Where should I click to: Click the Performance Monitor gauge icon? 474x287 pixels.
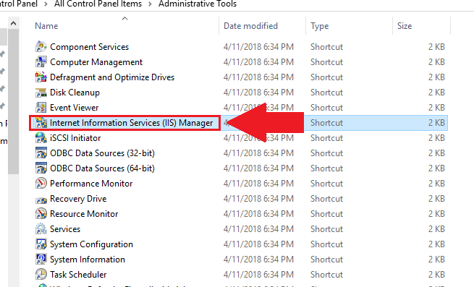coord(41,184)
